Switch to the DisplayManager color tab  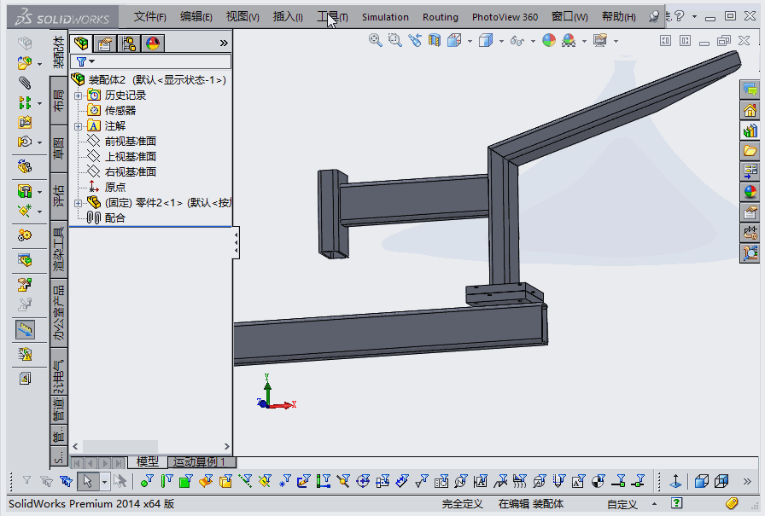click(153, 43)
